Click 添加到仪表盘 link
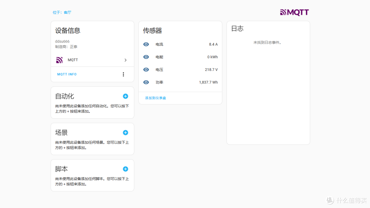 155,98
